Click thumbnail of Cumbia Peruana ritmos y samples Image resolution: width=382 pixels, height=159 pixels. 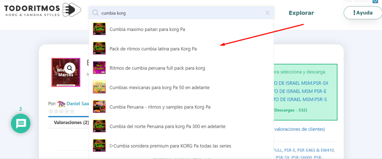[99, 107]
